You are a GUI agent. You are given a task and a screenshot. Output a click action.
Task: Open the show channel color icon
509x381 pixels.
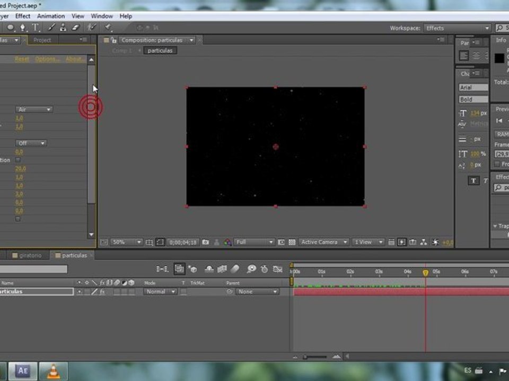227,242
